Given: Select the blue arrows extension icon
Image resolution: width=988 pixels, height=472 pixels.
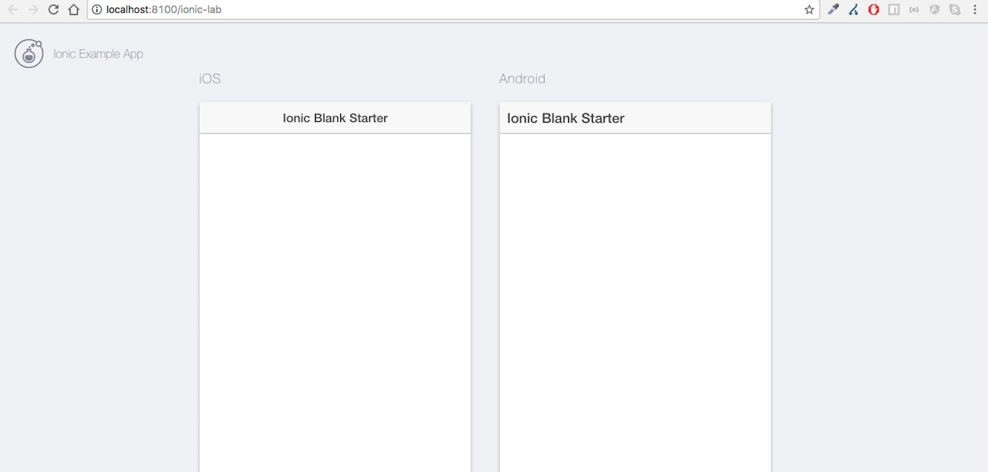Looking at the screenshot, I should tap(853, 9).
